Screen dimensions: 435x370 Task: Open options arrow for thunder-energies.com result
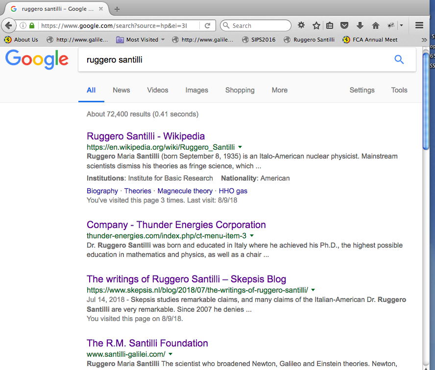(252, 235)
